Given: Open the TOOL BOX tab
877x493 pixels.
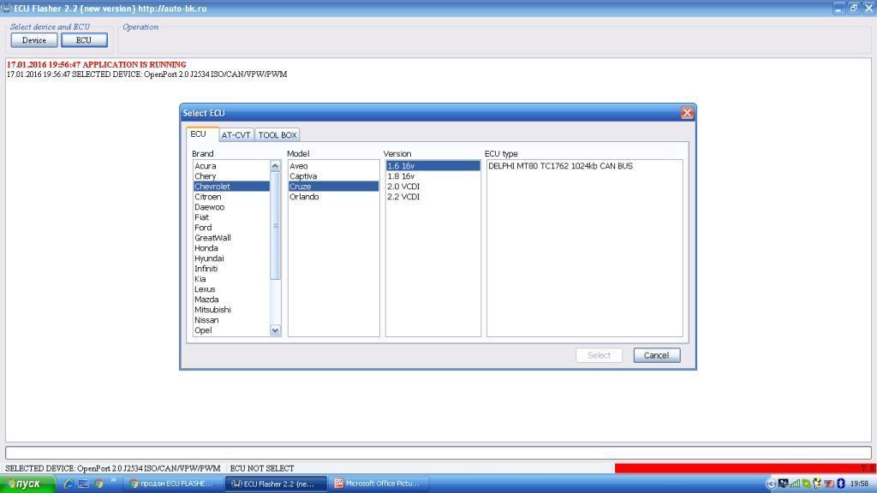Looking at the screenshot, I should [x=277, y=135].
